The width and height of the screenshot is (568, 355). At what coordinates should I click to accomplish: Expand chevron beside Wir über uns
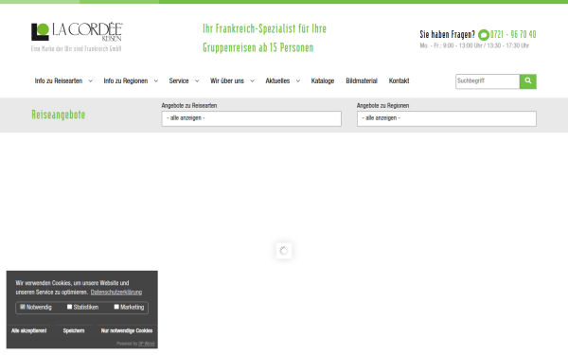(x=253, y=80)
